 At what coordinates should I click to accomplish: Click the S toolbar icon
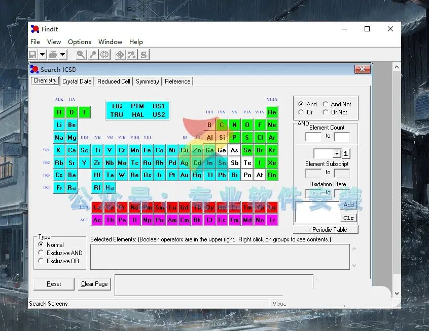click(144, 55)
